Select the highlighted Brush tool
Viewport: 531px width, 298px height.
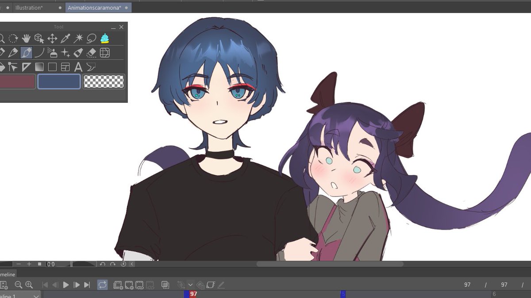pyautogui.click(x=26, y=53)
